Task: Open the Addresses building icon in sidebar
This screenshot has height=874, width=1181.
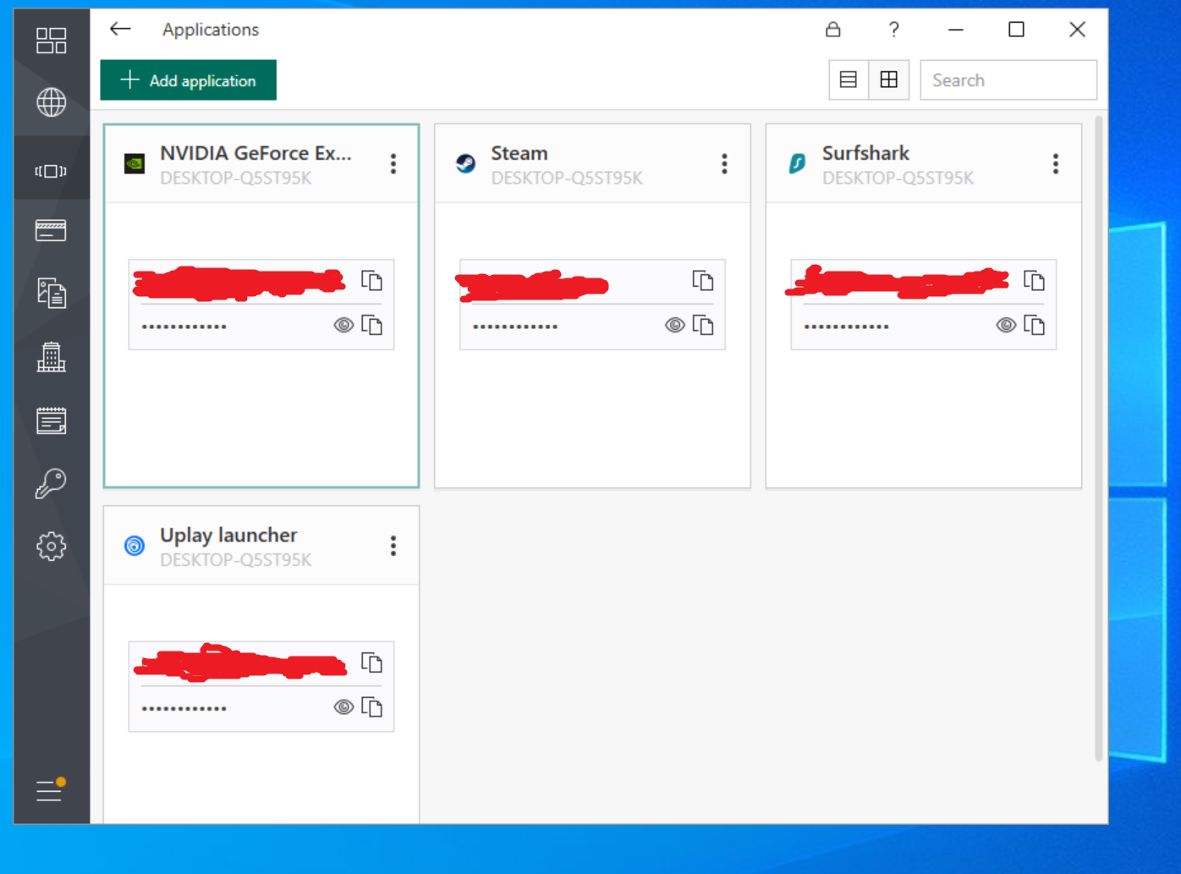Action: click(51, 357)
